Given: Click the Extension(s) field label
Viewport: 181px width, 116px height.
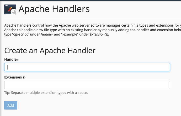Looking at the screenshot, I should pos(15,77).
